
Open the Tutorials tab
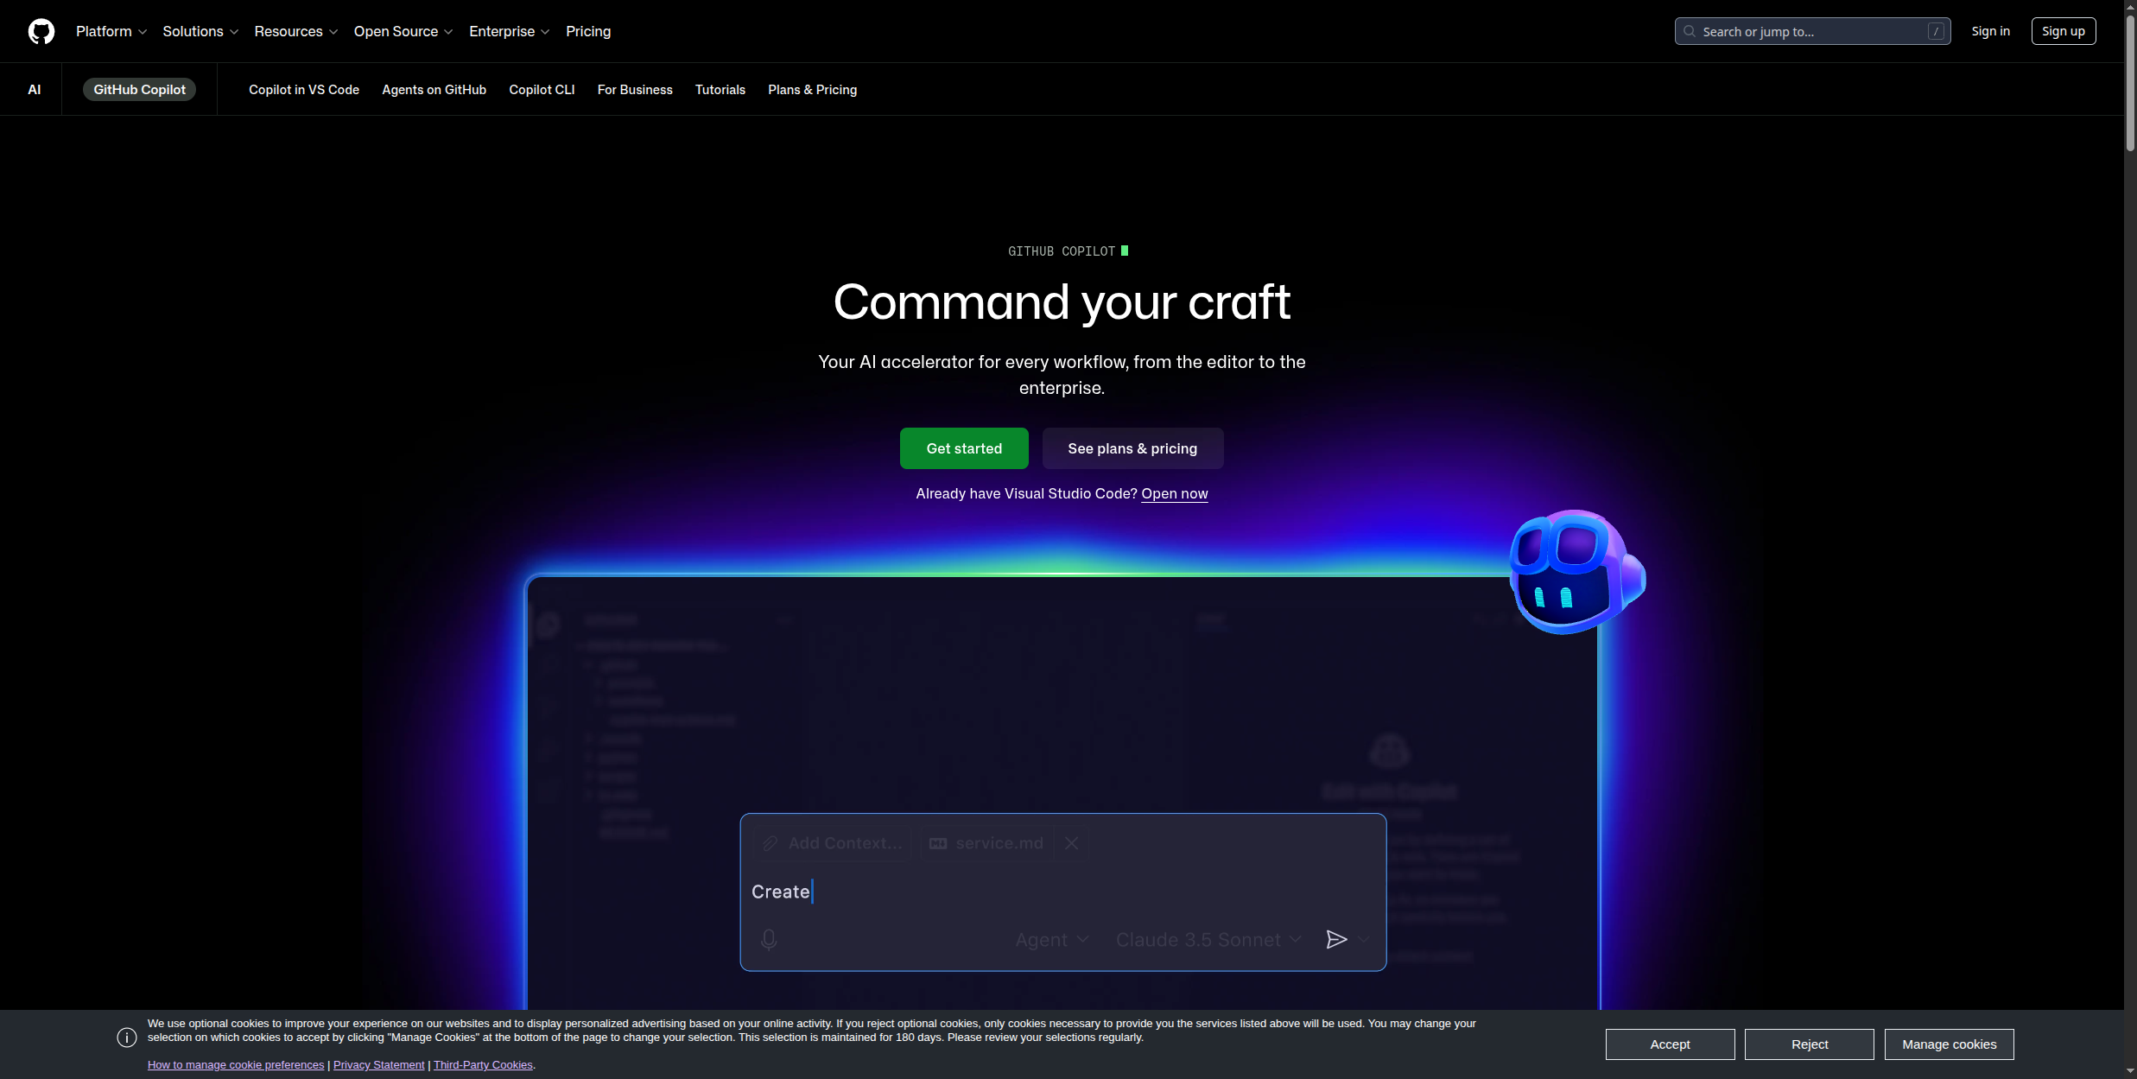(720, 90)
